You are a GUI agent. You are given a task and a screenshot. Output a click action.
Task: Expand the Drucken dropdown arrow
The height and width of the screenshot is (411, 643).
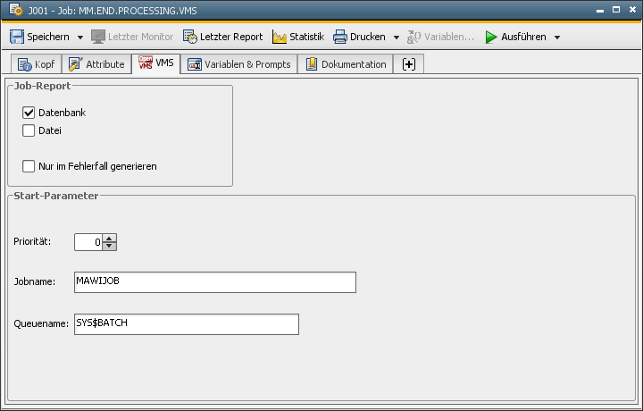pos(397,38)
